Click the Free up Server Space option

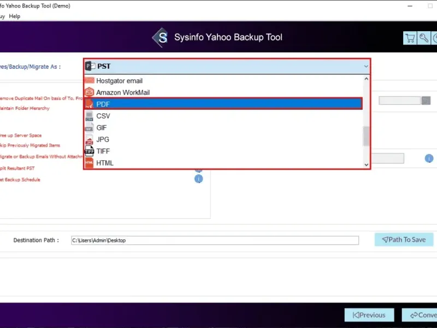click(21, 135)
